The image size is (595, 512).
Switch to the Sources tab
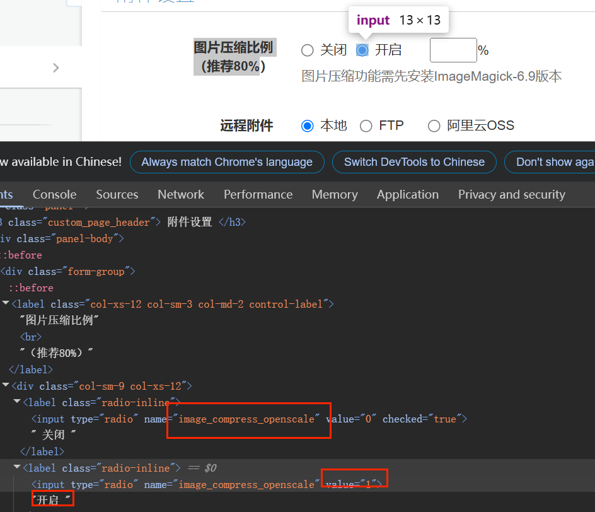117,195
